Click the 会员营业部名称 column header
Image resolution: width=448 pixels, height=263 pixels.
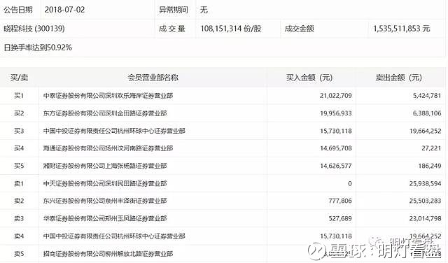click(x=153, y=78)
